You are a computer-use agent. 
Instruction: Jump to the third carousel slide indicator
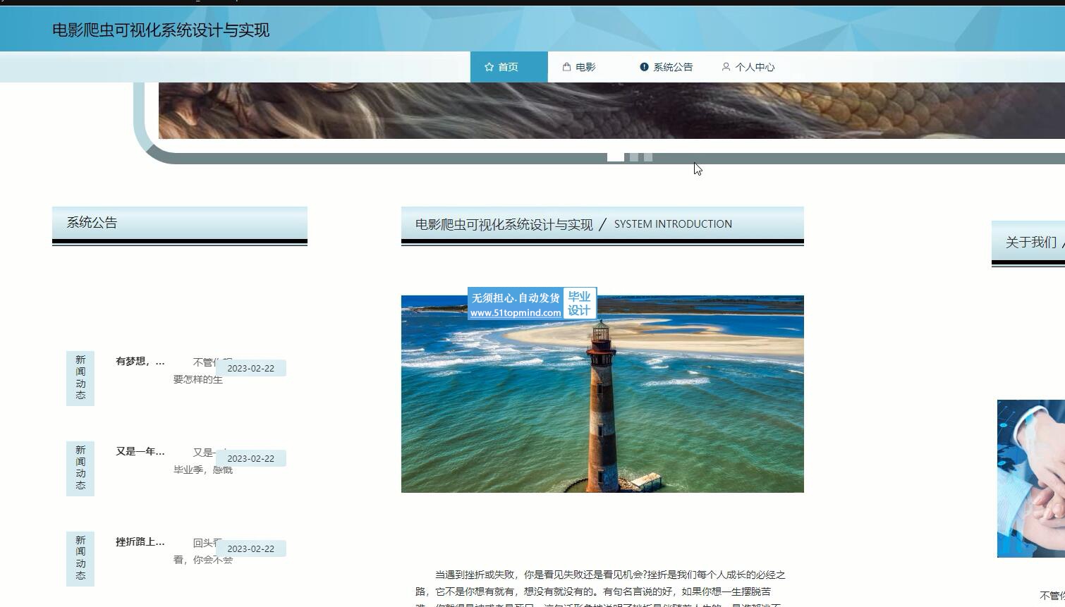[648, 157]
